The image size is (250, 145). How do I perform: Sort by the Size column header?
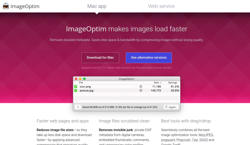click(158, 82)
